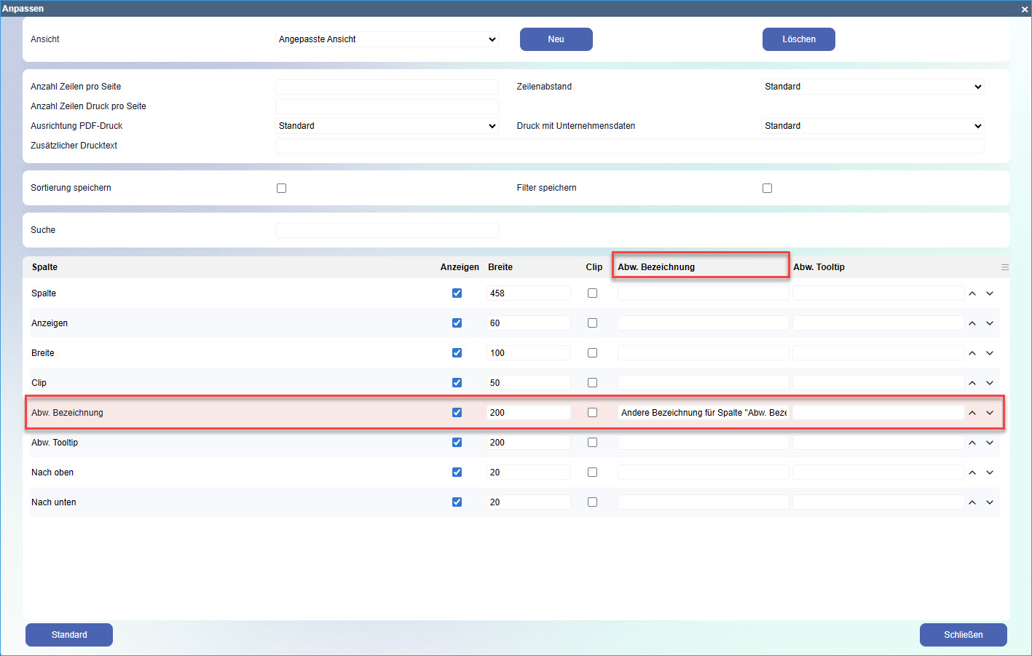Reset with the Standard button
The width and height of the screenshot is (1032, 656).
69,635
